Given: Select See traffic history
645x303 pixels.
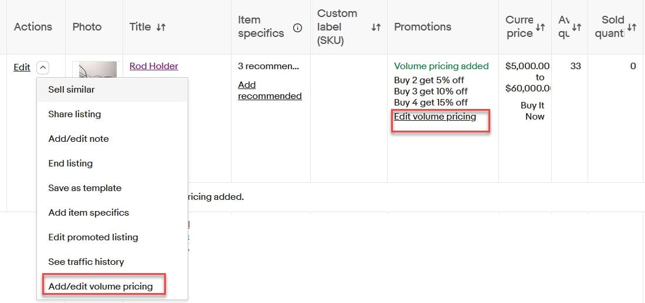Looking at the screenshot, I should (x=86, y=262).
